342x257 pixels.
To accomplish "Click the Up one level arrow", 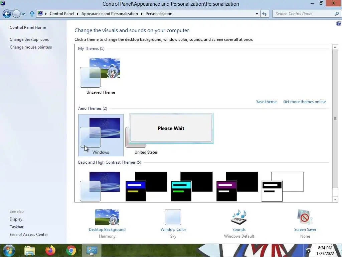I will 32,14.
